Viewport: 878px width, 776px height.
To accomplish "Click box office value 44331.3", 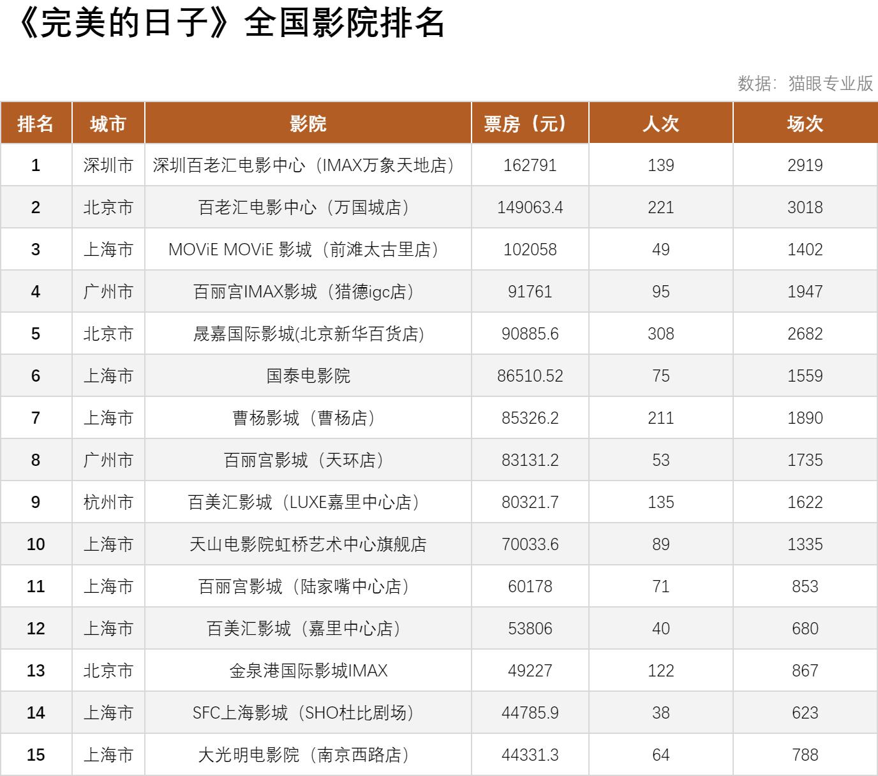I will (530, 755).
